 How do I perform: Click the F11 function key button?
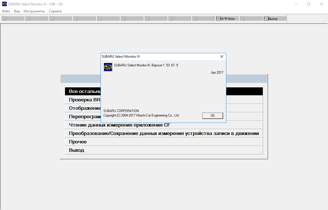click(251, 18)
